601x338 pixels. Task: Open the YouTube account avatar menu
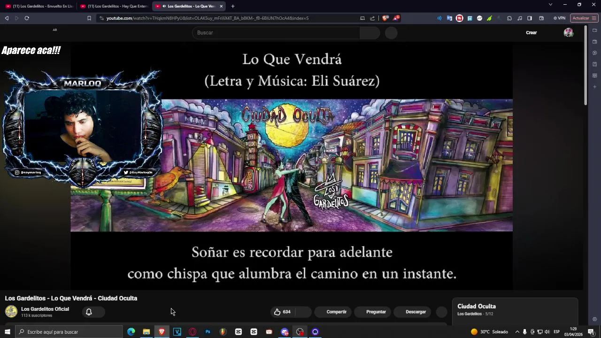pos(569,32)
